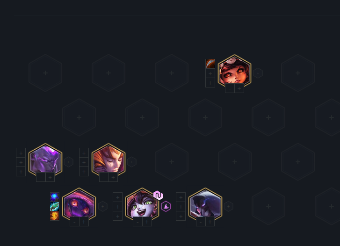Increase star level of the multi-eyed champion
Viewport: 340px width, 246px height.
[84, 222]
